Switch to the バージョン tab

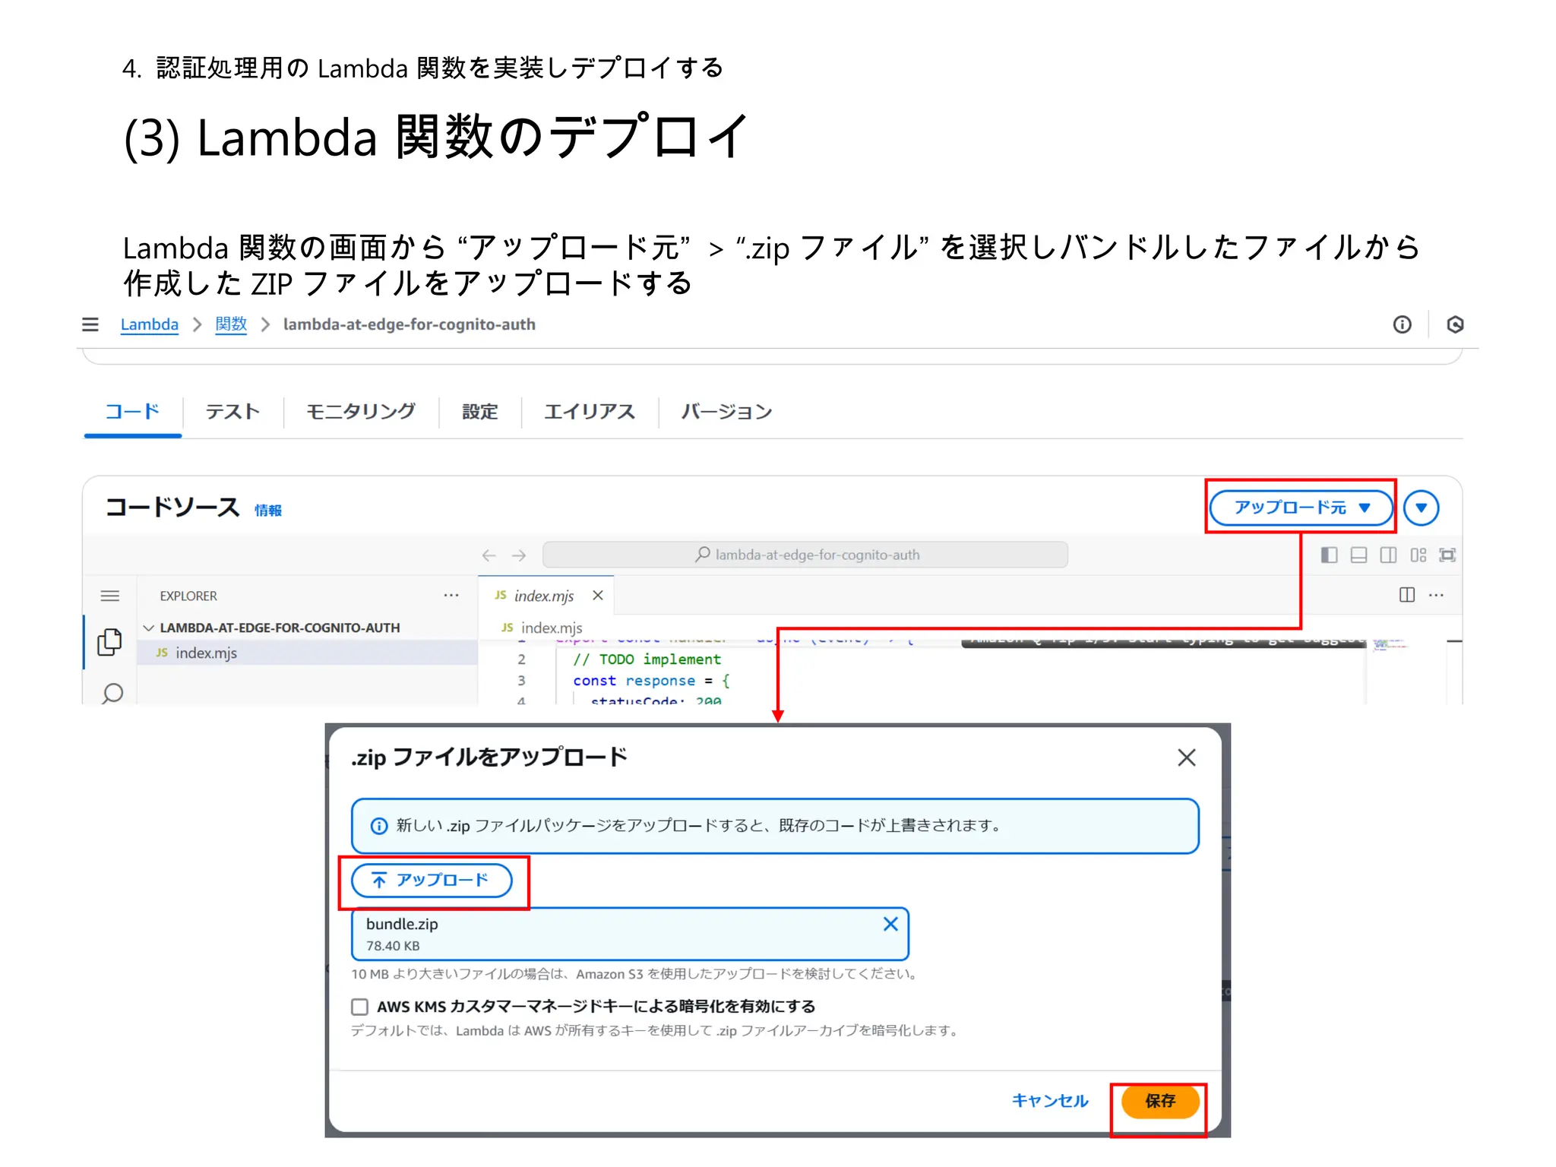726,412
